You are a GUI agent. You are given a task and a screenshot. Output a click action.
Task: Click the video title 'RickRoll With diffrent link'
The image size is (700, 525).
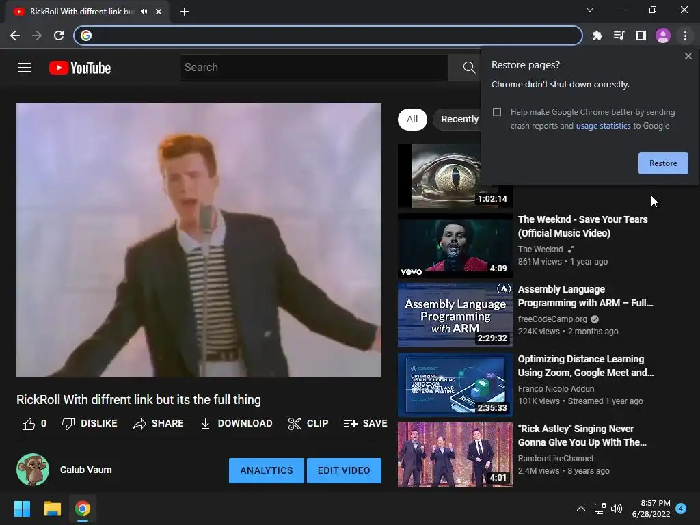point(138,399)
